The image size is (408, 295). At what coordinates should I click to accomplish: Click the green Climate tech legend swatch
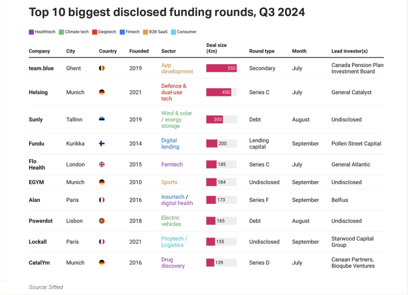coord(61,32)
